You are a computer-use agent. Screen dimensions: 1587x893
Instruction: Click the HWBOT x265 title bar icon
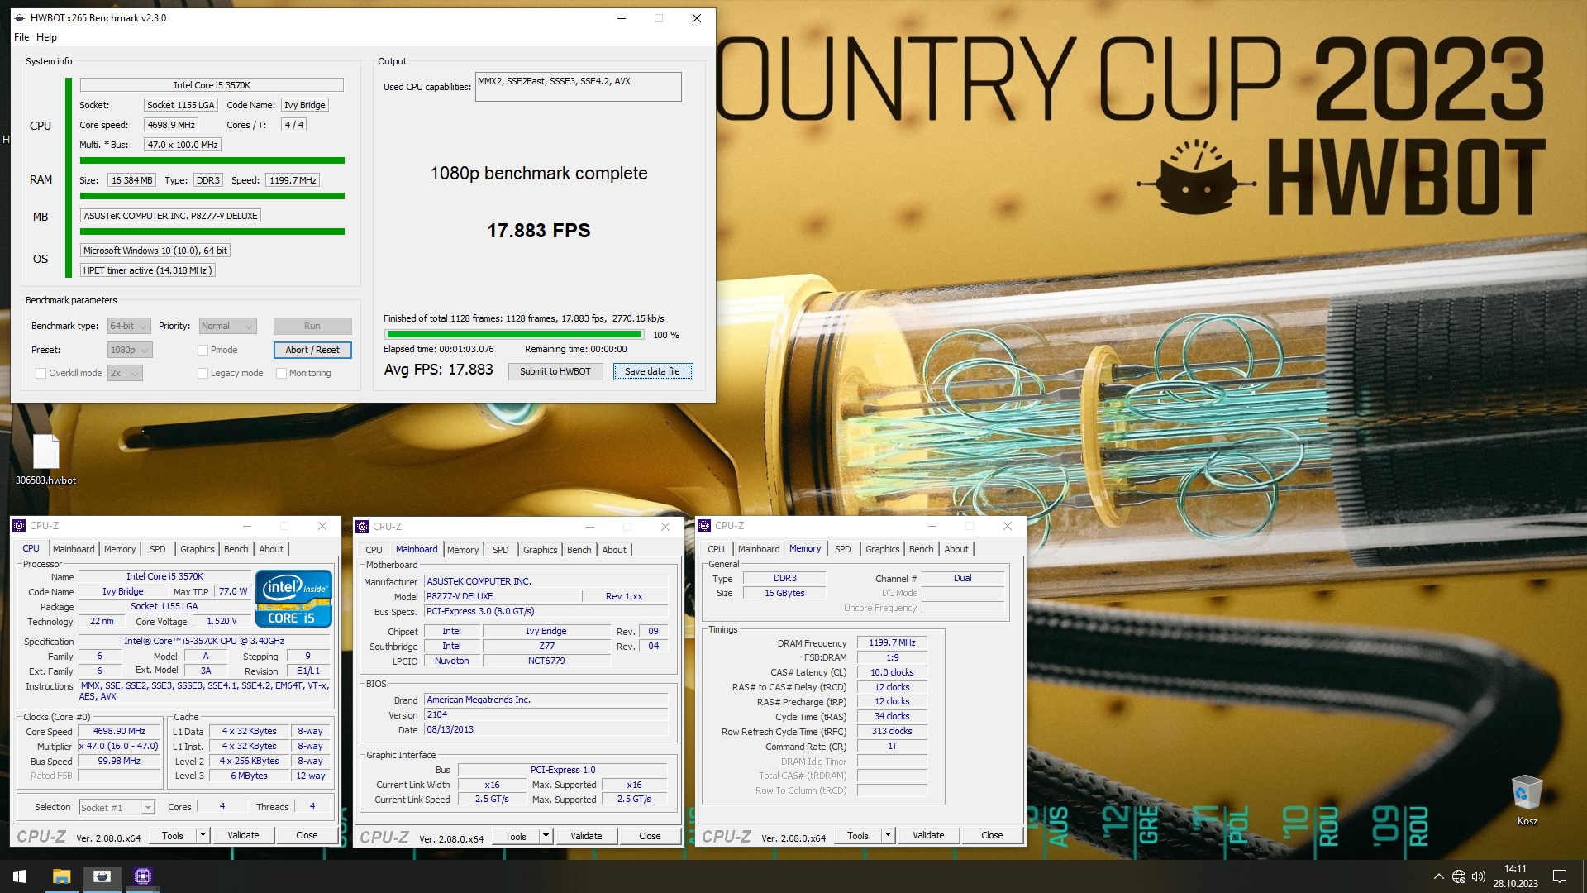pos(20,18)
